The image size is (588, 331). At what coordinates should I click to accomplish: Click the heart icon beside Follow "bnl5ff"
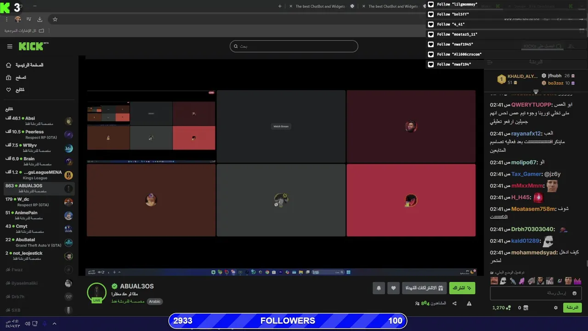(430, 14)
